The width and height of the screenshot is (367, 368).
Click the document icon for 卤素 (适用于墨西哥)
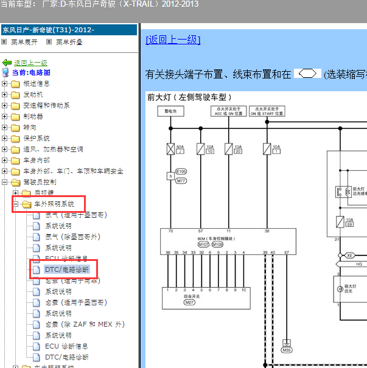tap(37, 303)
